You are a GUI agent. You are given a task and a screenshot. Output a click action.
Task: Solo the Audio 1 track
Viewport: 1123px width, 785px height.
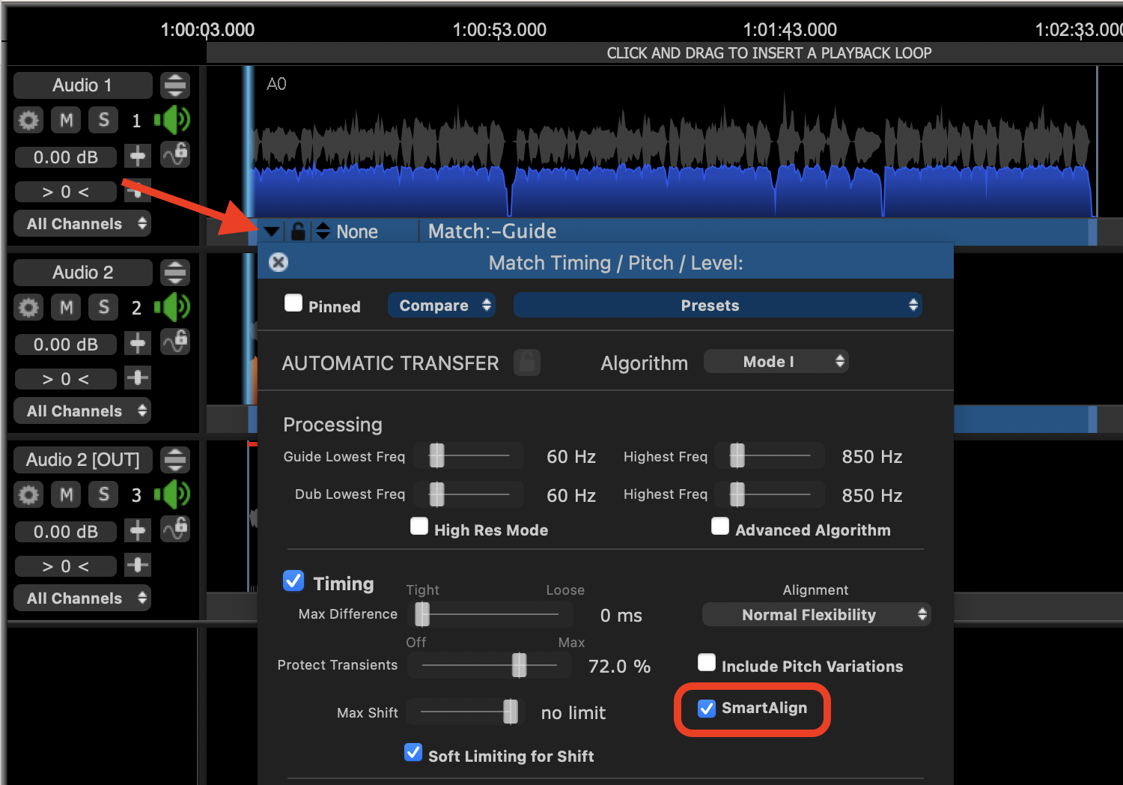click(x=103, y=120)
